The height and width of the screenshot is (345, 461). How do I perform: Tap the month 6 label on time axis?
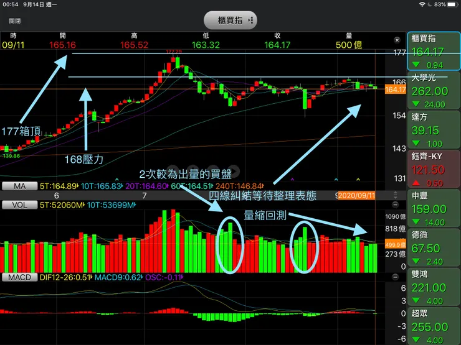pyautogui.click(x=57, y=196)
